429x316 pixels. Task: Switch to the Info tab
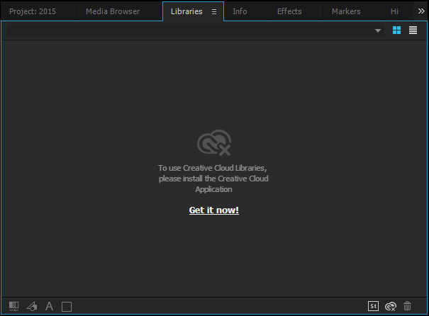240,11
